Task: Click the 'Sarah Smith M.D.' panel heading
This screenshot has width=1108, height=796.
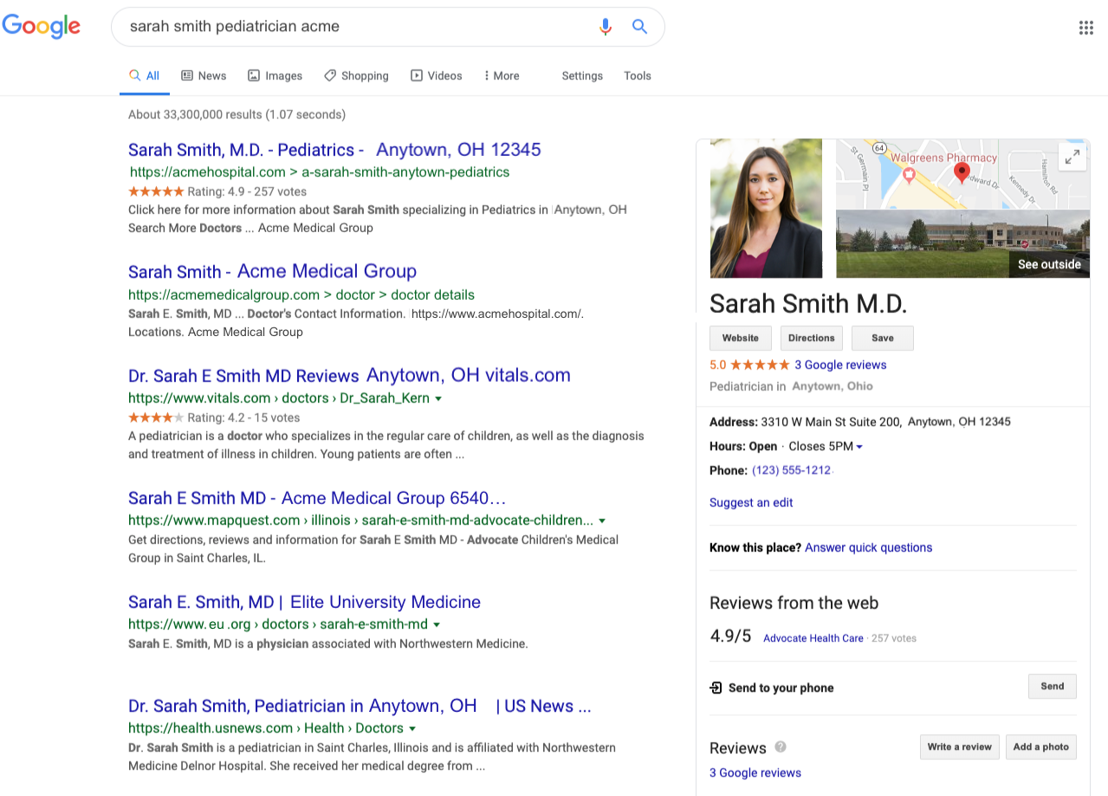Action: coord(808,303)
